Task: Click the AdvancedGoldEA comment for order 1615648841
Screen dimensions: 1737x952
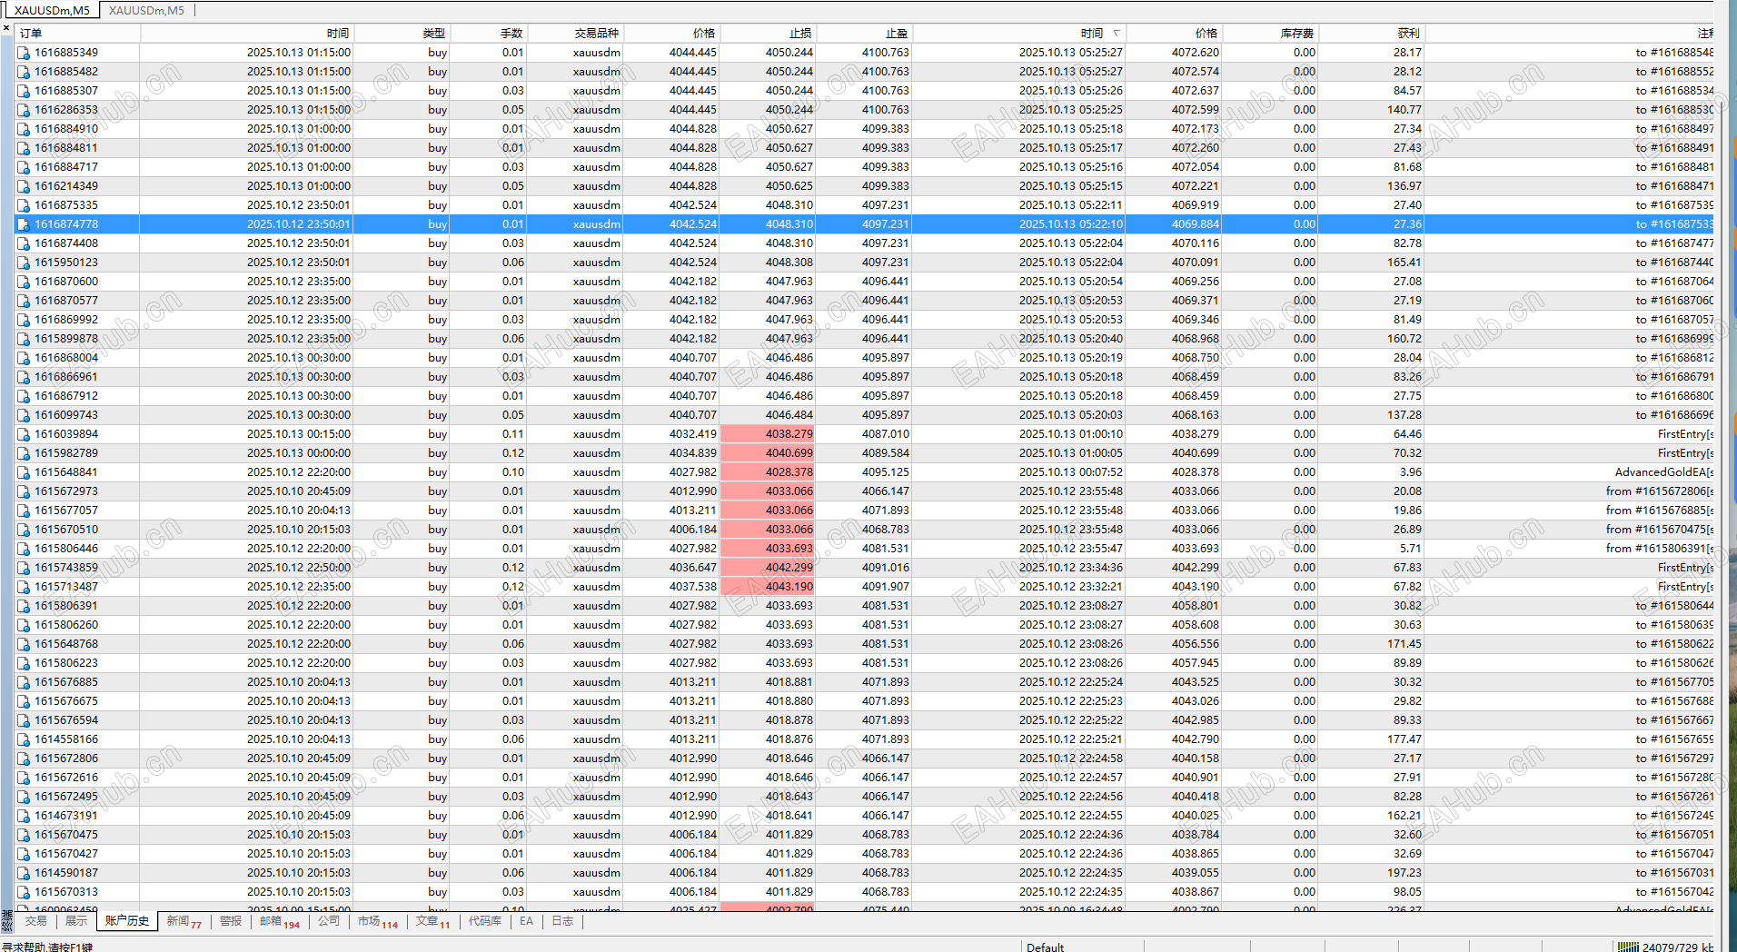Action: [x=1663, y=472]
